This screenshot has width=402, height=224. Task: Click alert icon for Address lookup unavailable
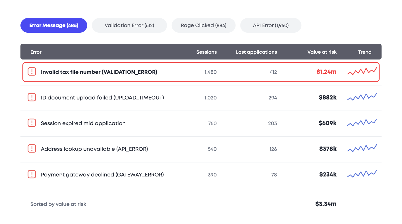(x=32, y=149)
